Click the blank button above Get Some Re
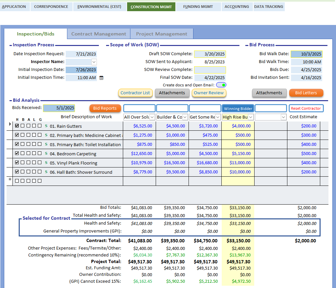The width and height of the screenshot is (336, 288). (205, 108)
